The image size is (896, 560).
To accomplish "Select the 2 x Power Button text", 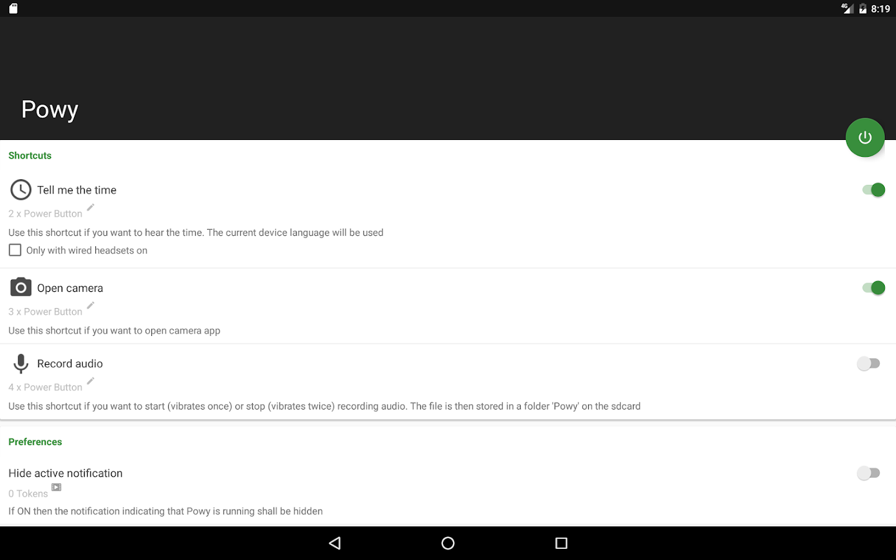I will point(45,213).
